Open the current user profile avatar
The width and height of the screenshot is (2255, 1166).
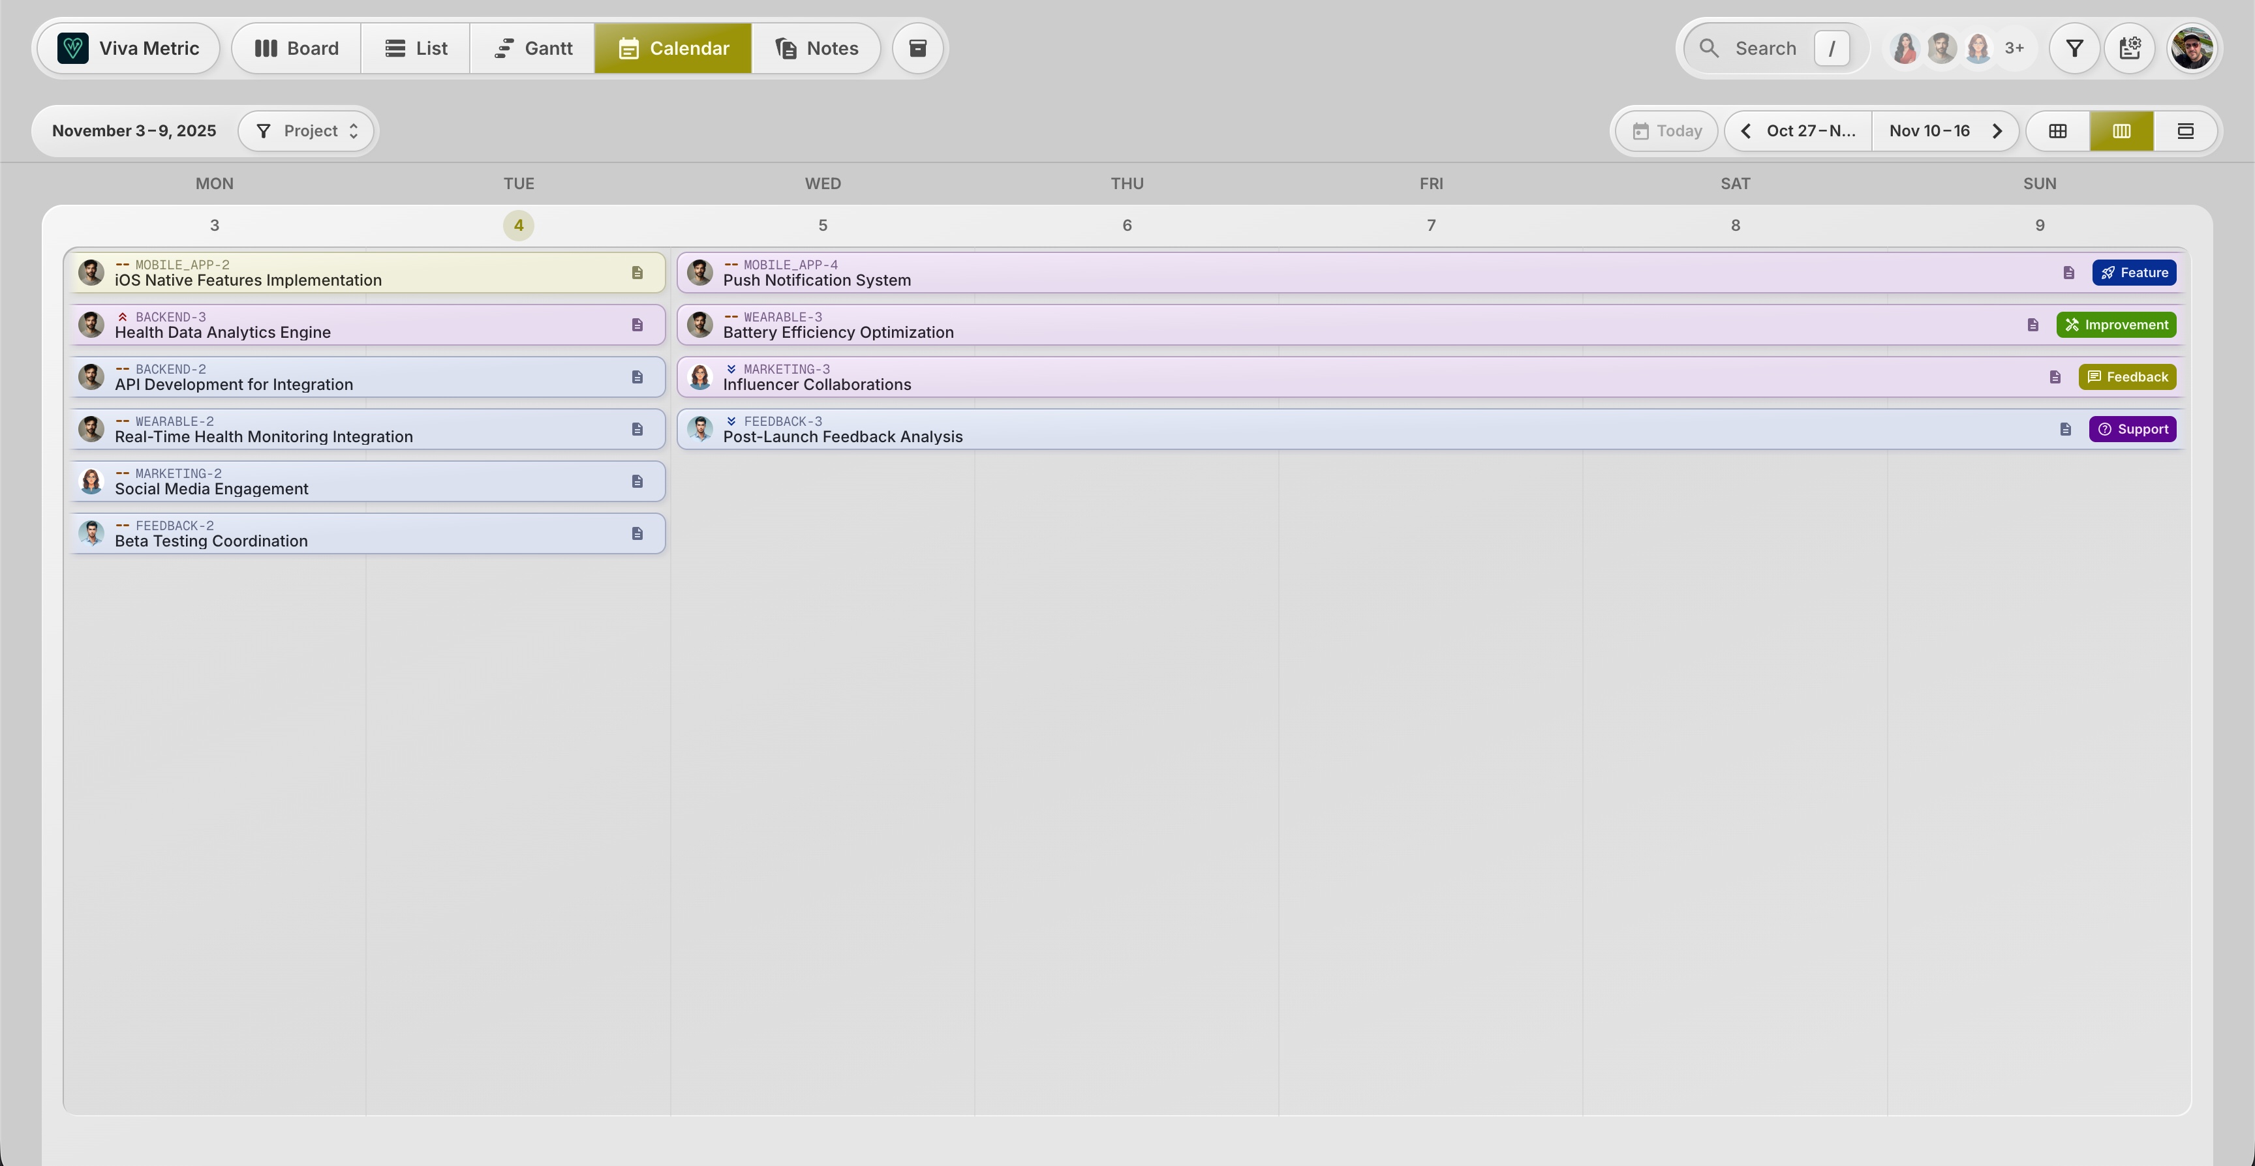click(x=2191, y=48)
